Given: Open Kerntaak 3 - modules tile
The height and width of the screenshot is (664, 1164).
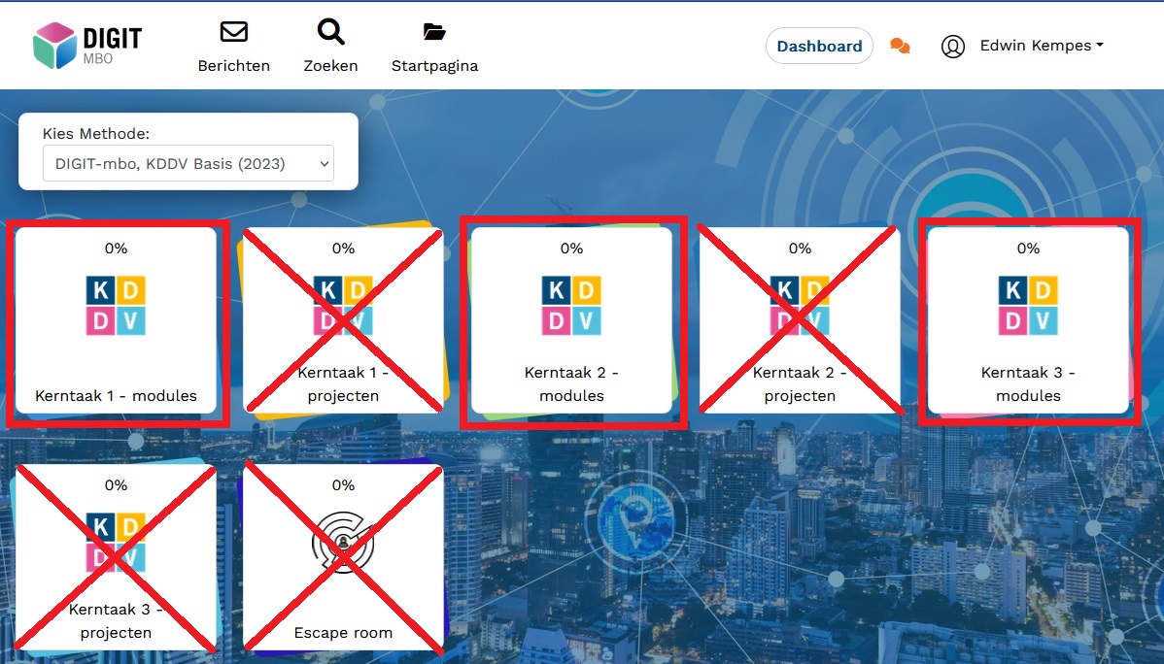Looking at the screenshot, I should pos(1028,320).
